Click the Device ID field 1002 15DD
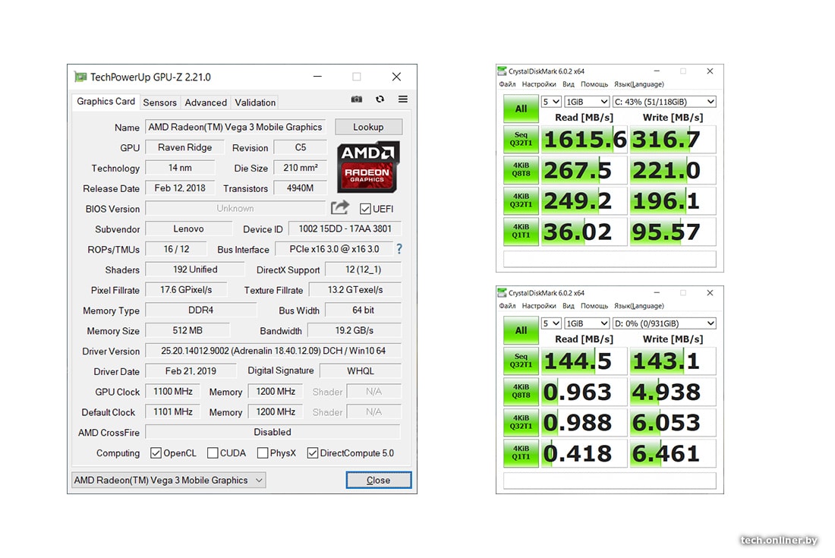The height and width of the screenshot is (558, 835). (x=345, y=229)
